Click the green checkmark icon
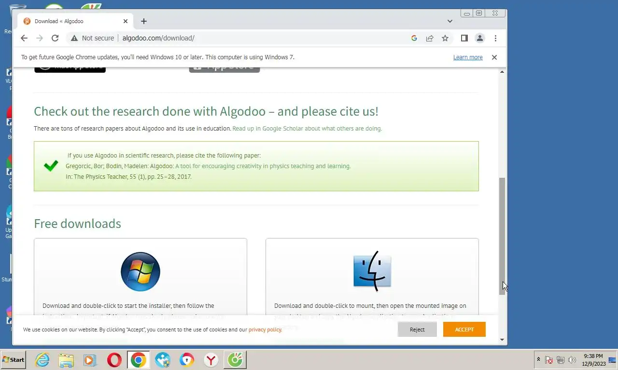This screenshot has height=370, width=618. tap(51, 166)
